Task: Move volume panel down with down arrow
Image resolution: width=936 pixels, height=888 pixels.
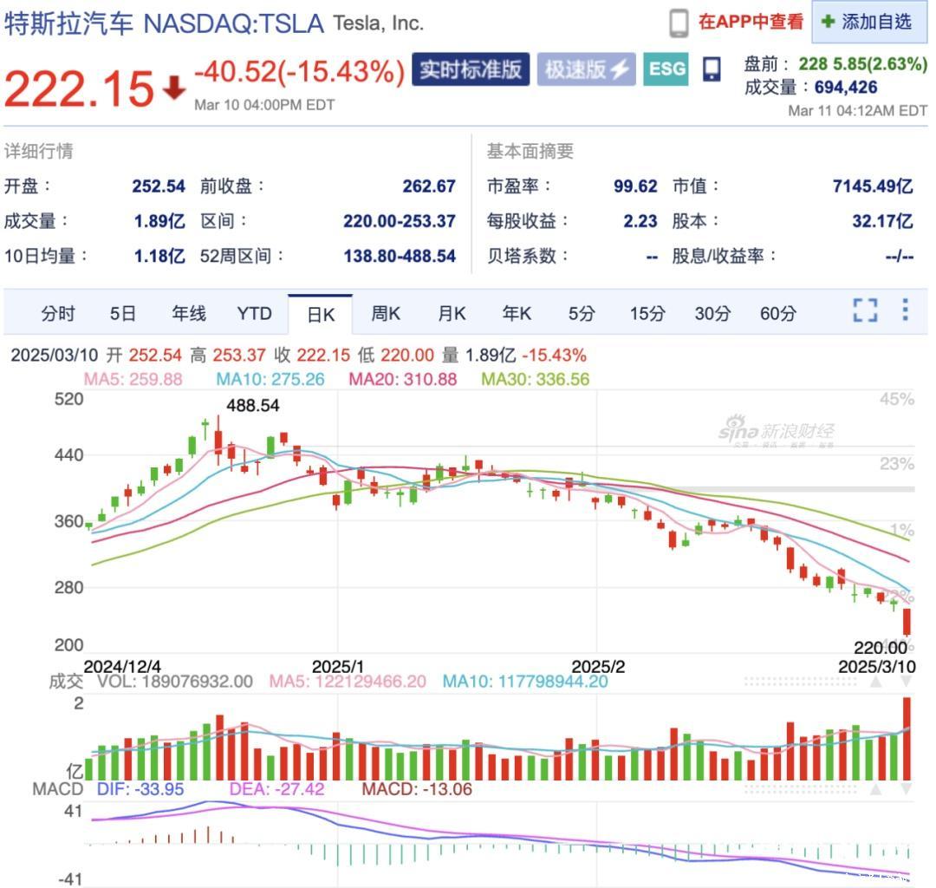Action: tap(906, 682)
